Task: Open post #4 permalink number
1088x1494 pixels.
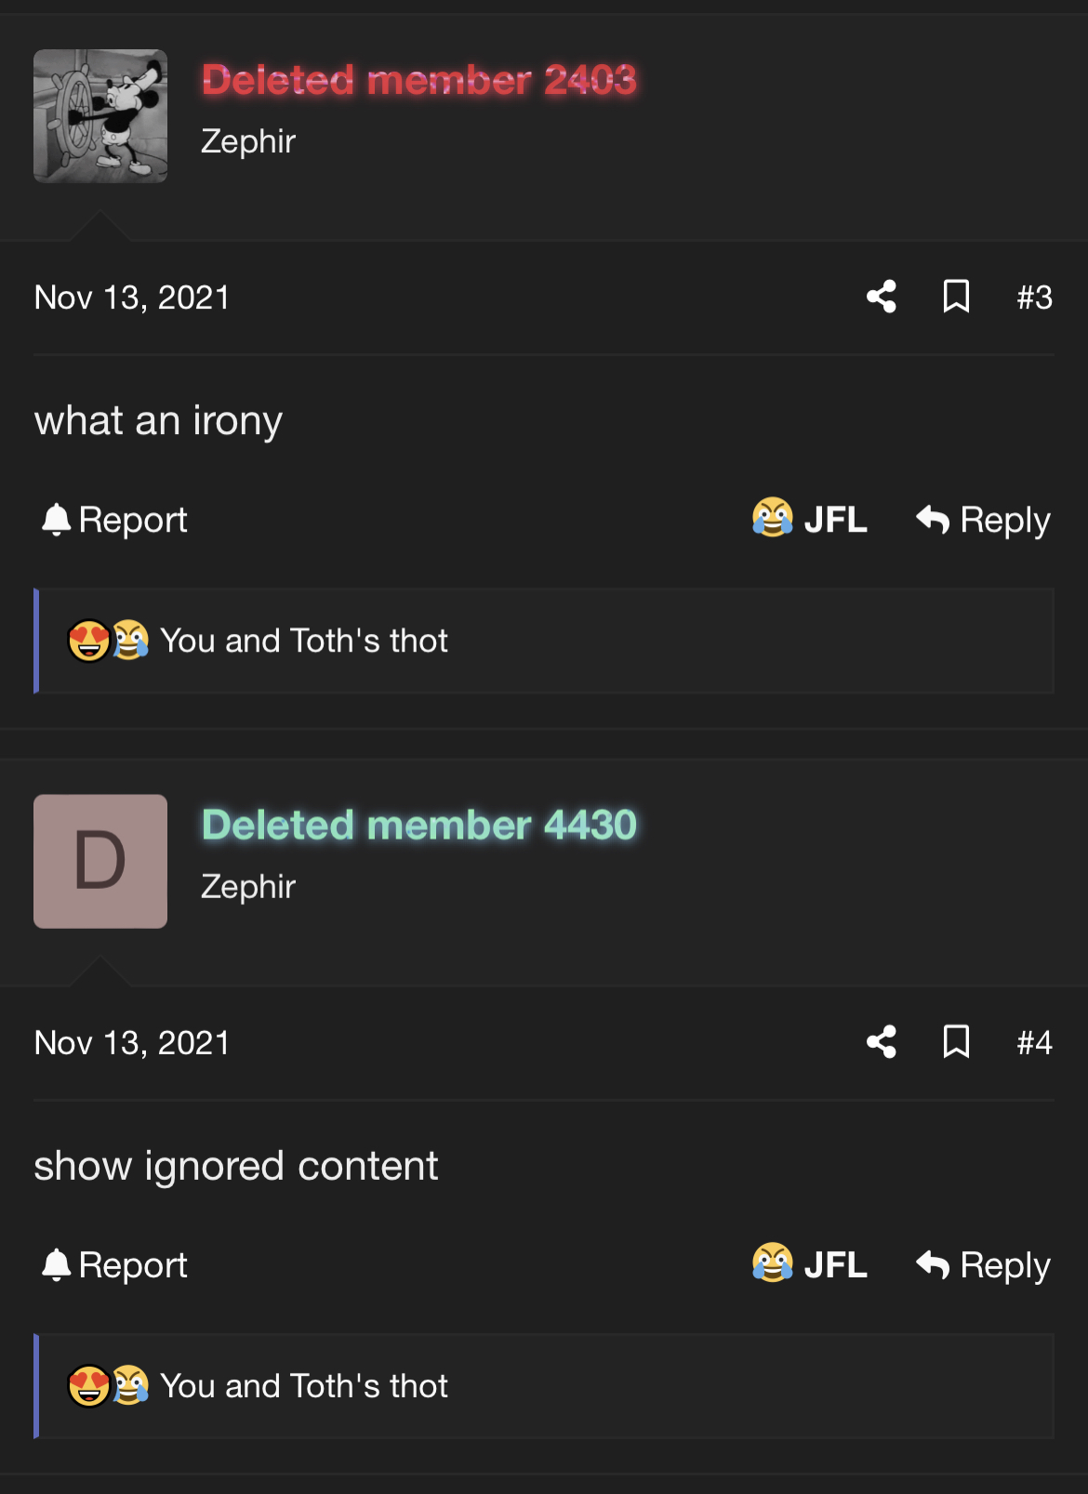Action: point(1034,1043)
